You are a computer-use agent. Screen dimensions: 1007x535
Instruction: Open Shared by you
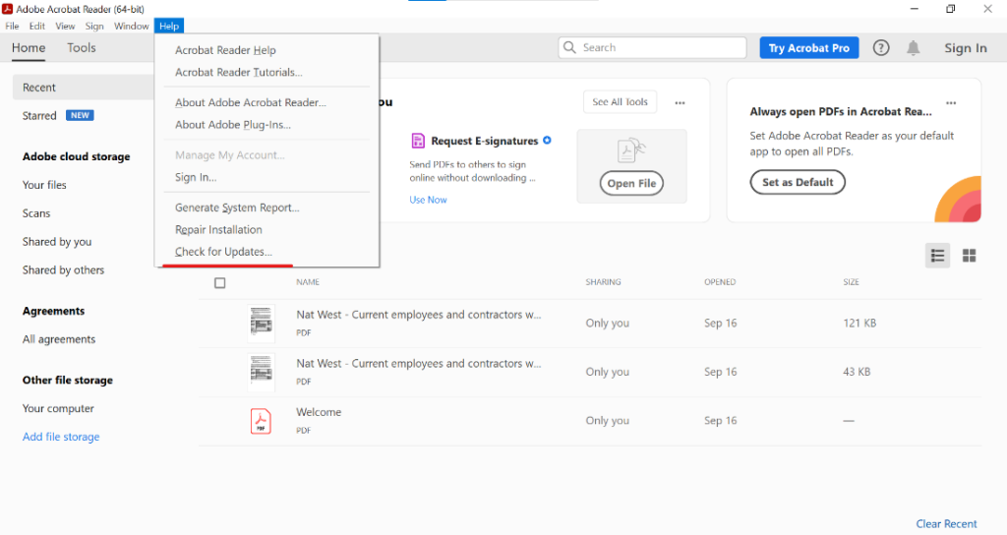click(56, 242)
